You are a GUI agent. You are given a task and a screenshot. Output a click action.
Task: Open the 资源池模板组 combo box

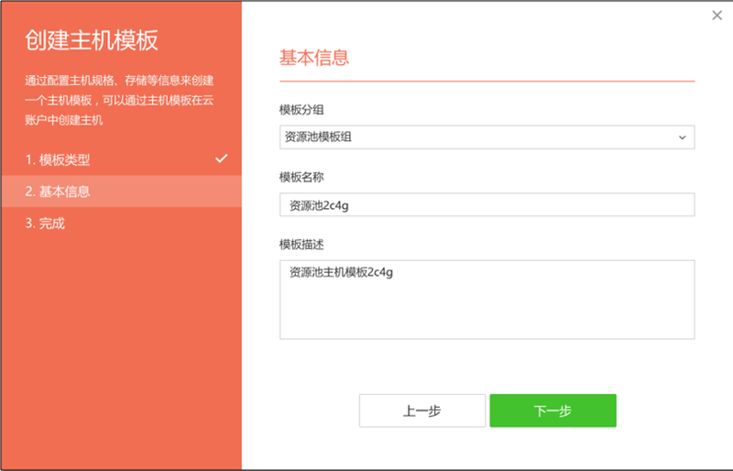click(x=486, y=137)
